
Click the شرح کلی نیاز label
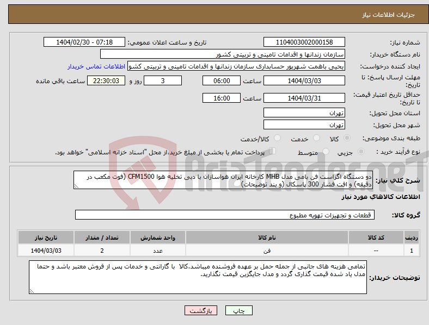398,180
